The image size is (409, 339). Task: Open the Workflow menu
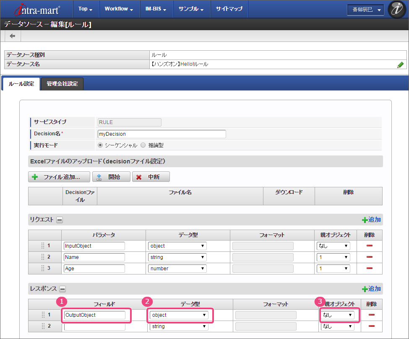click(x=119, y=9)
